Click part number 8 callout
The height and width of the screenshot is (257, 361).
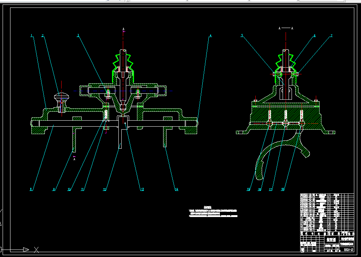click(31, 189)
